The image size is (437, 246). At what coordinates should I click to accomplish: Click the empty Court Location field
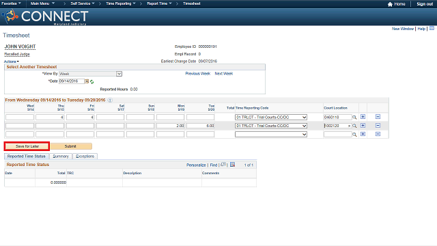pos(338,135)
